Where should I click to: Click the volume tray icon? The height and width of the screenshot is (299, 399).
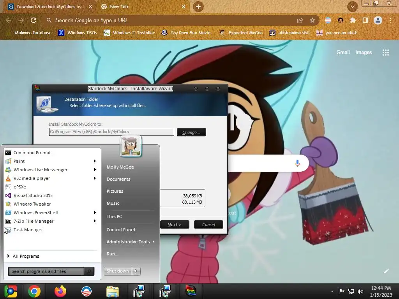pos(360,291)
